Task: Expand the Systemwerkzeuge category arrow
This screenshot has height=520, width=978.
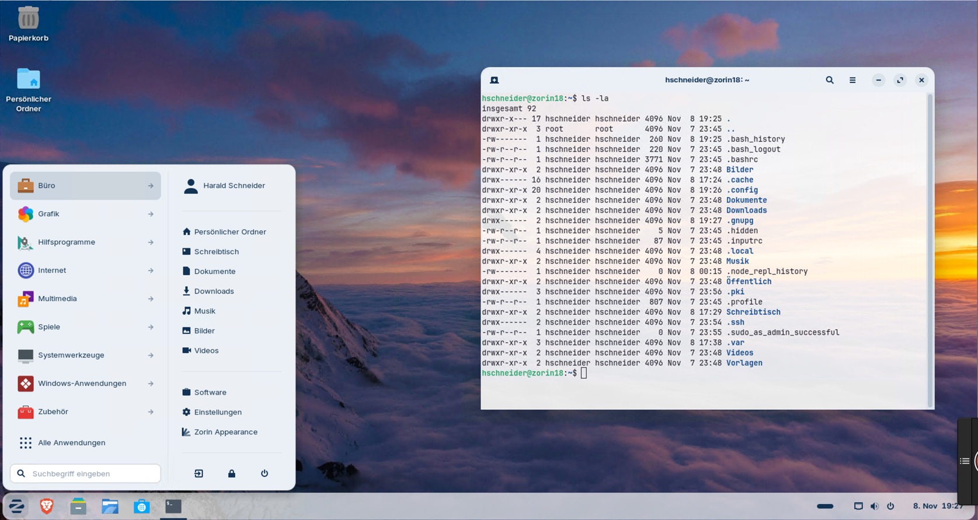Action: (x=151, y=356)
